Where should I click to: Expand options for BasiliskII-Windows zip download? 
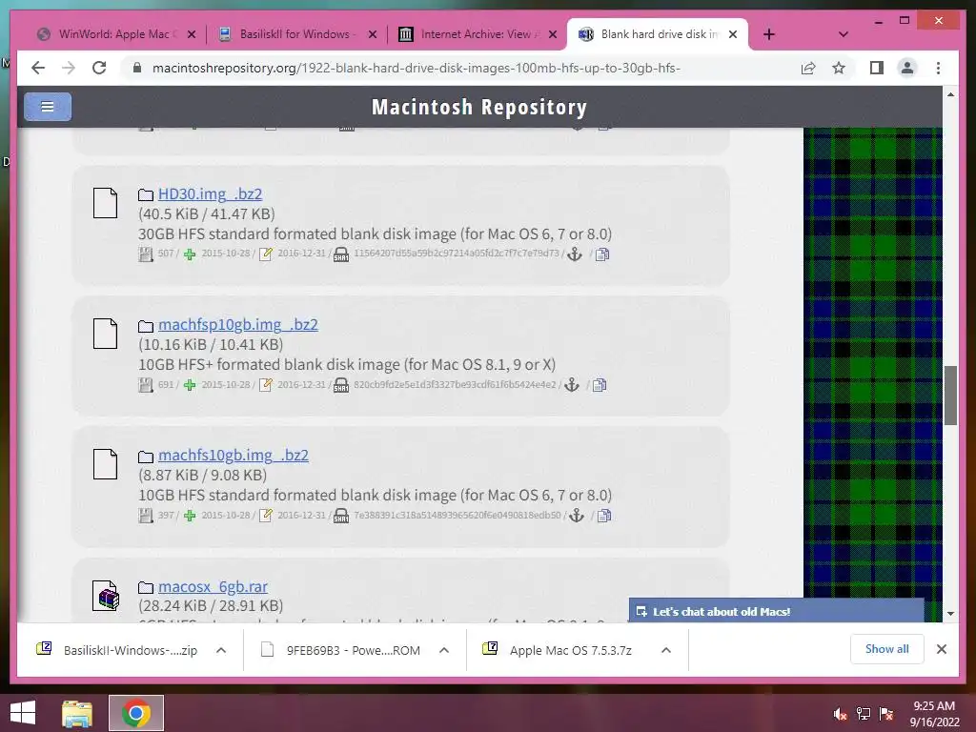(221, 650)
